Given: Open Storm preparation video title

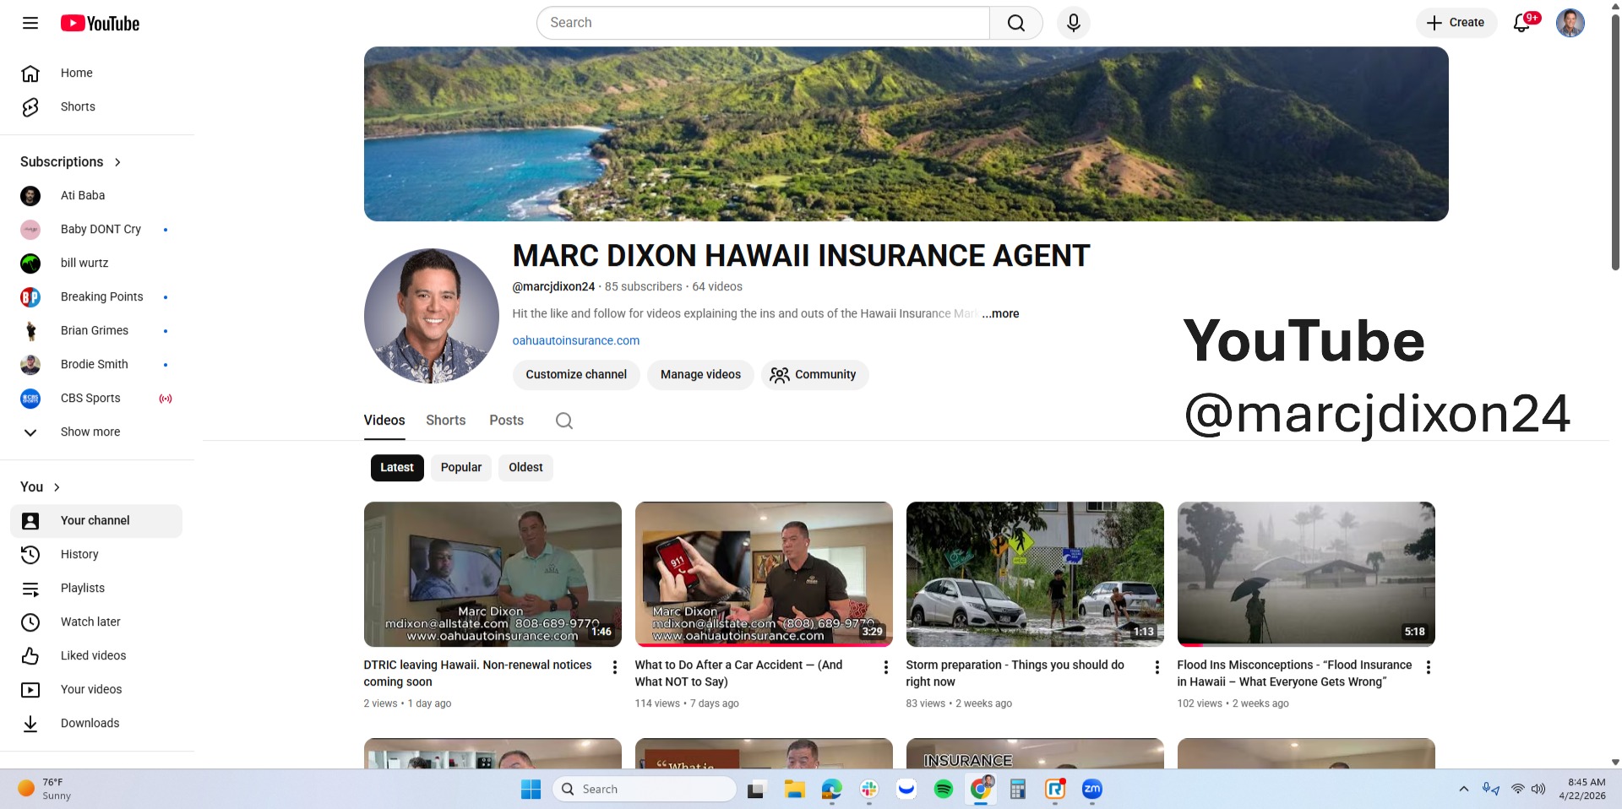Looking at the screenshot, I should (x=1015, y=673).
